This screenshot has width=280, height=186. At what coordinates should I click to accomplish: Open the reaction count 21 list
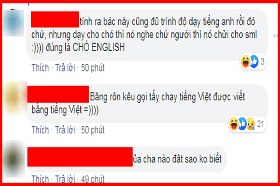point(260,124)
